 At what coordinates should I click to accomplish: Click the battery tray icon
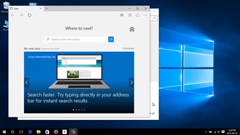click(x=210, y=132)
